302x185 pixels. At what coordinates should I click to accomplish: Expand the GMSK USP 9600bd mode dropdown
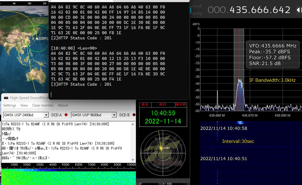(114, 115)
